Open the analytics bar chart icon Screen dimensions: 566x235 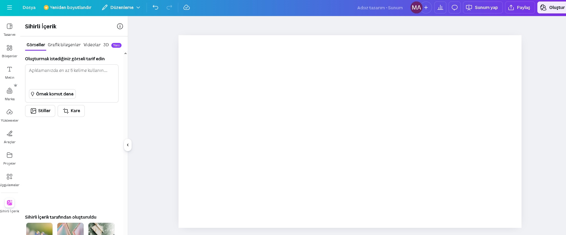(440, 7)
